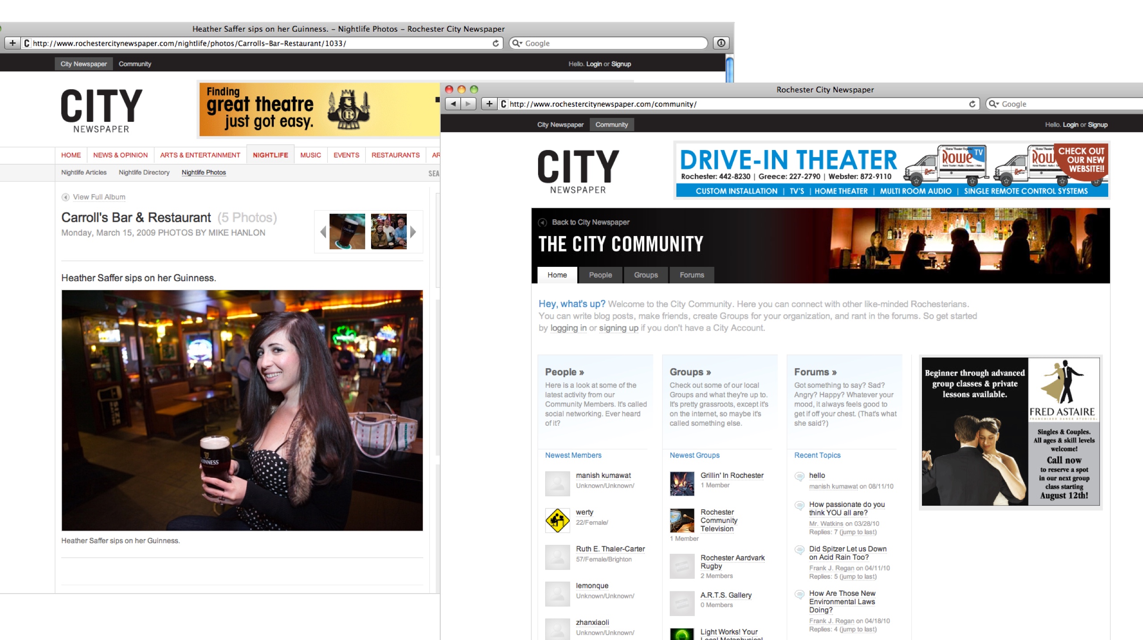The height and width of the screenshot is (640, 1143).
Task: Click HOME in the red navigation bar
Action: pyautogui.click(x=71, y=155)
